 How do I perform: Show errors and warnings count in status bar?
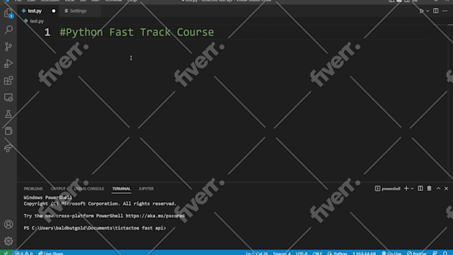[24, 253]
